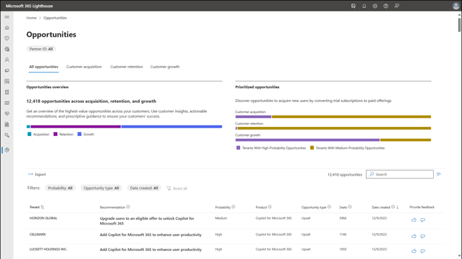Click Customer growth high-probability bar

(x=308, y=140)
